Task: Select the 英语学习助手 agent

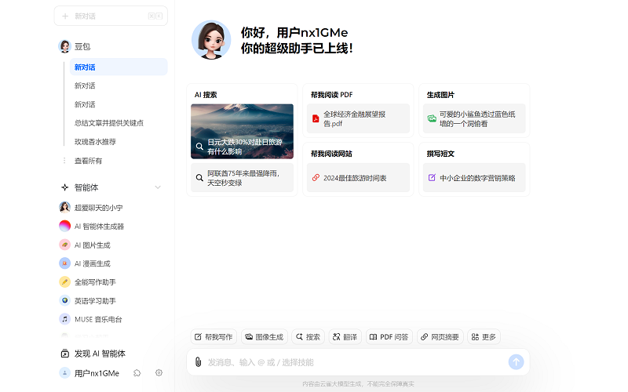Action: (94, 300)
